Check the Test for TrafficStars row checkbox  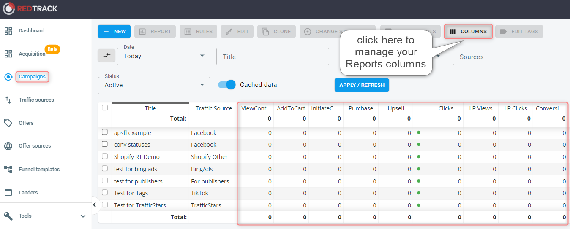[x=105, y=205]
